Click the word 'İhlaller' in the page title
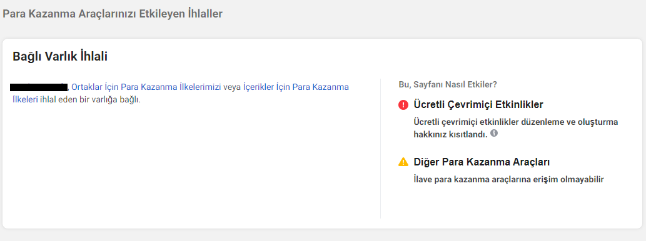The image size is (646, 241). 204,14
